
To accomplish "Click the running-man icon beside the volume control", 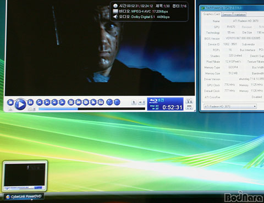I will click(134, 103).
